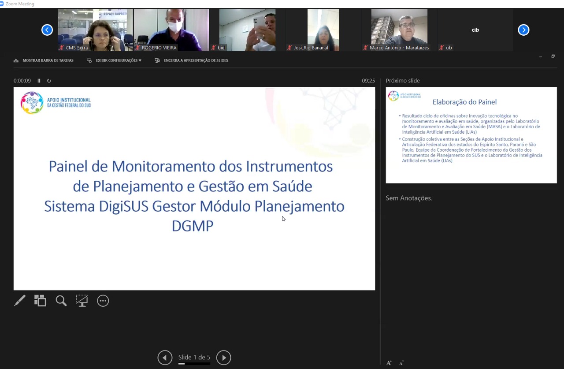
Task: Advance to next slide arrow
Action: (x=223, y=358)
